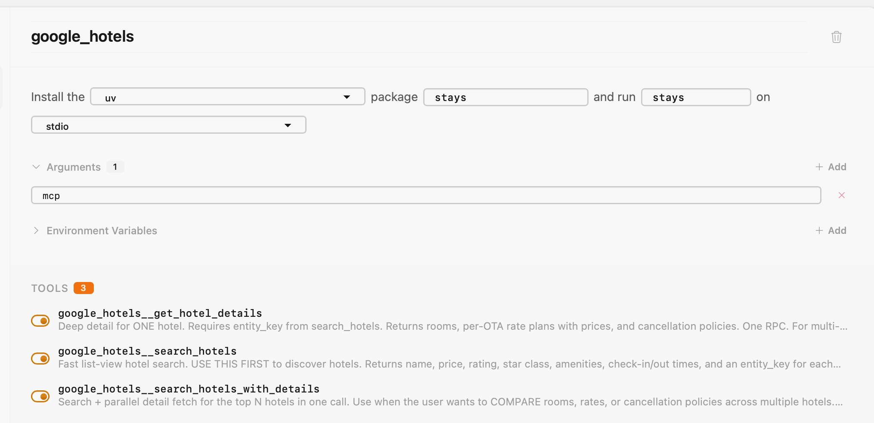Edit the mcp argument field

(x=426, y=195)
